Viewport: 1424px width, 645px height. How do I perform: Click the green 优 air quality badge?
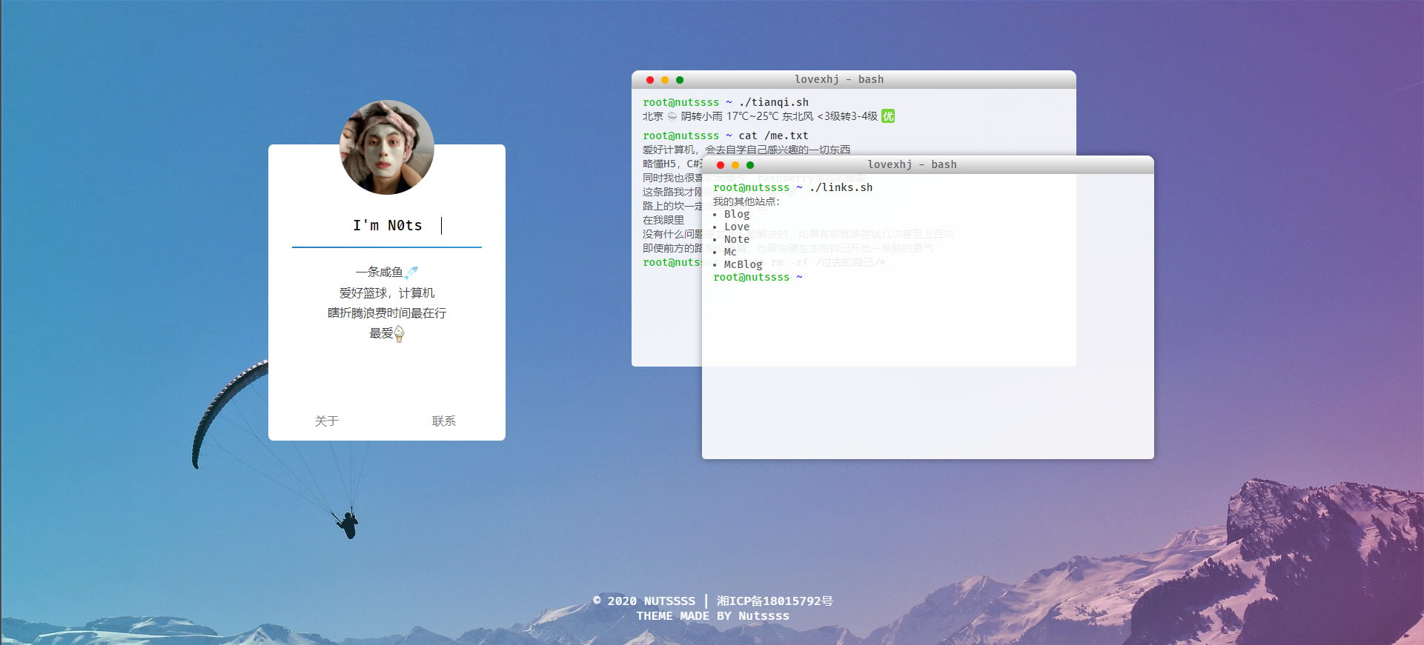888,116
